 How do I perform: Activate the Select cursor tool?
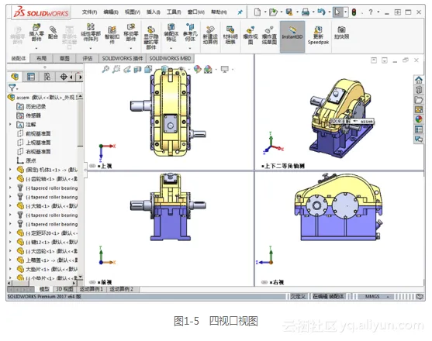337,12
